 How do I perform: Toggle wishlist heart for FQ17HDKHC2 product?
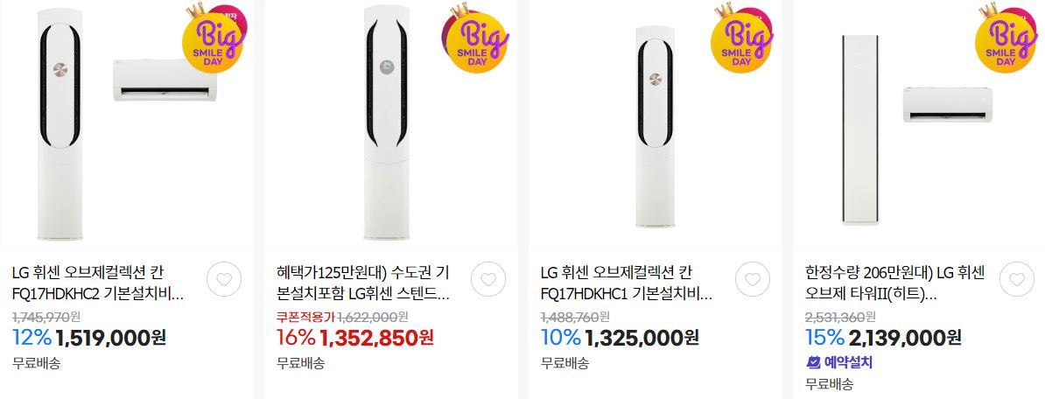click(x=224, y=280)
